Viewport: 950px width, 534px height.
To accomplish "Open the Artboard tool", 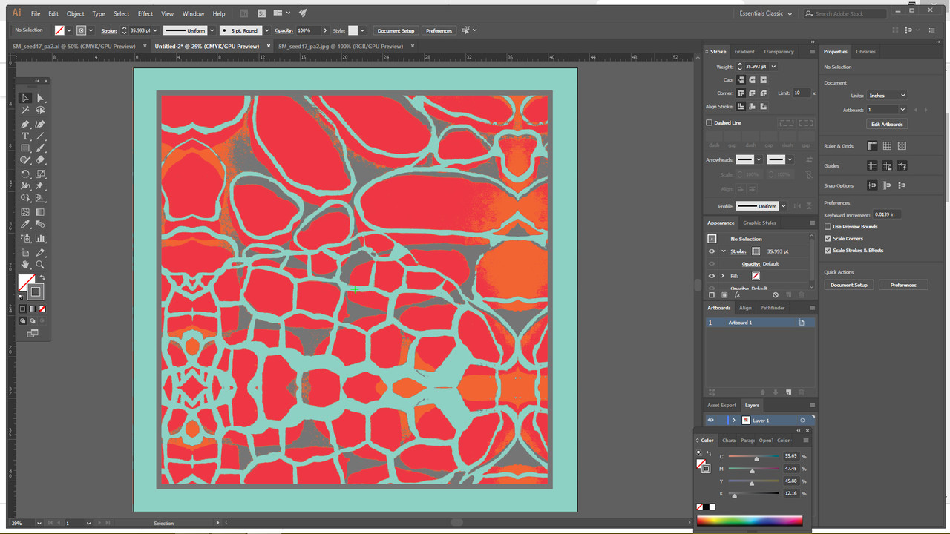I will [x=24, y=251].
